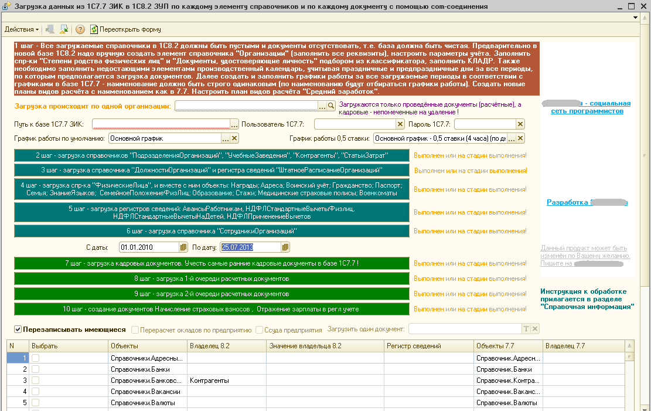
Task: Toggle Перерасчет окладов по предприятию checkbox
Action: pyautogui.click(x=135, y=330)
